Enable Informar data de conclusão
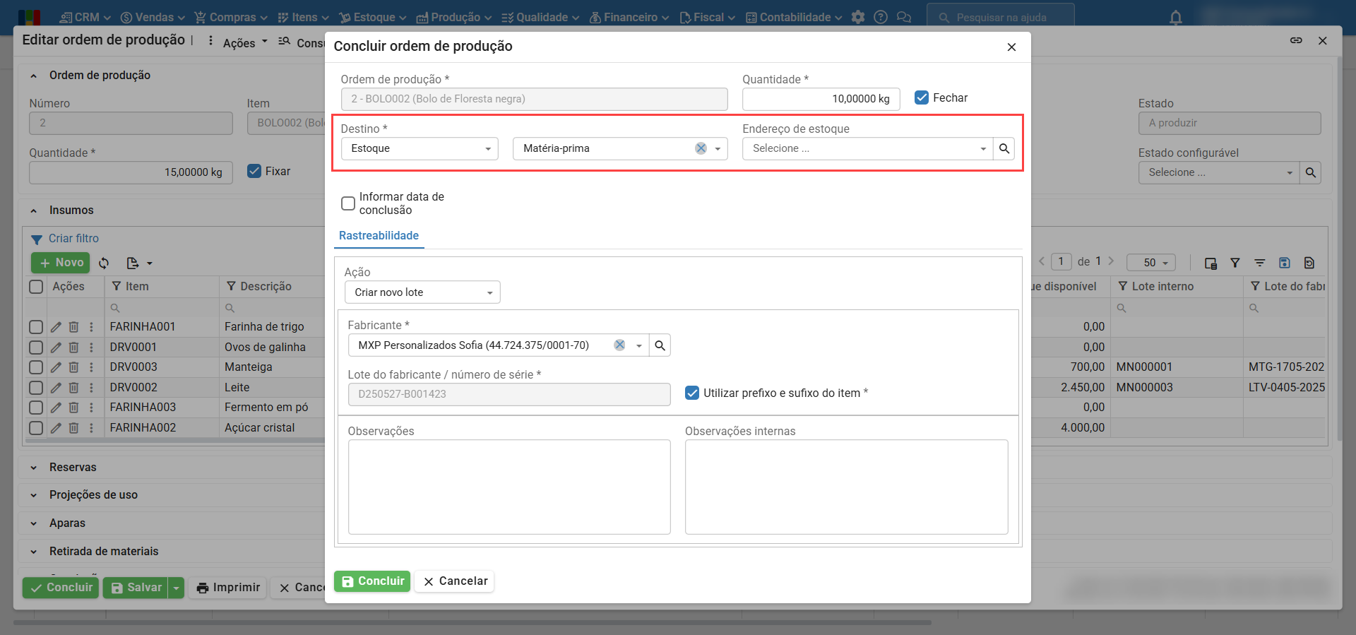Viewport: 1356px width, 635px height. [x=348, y=203]
